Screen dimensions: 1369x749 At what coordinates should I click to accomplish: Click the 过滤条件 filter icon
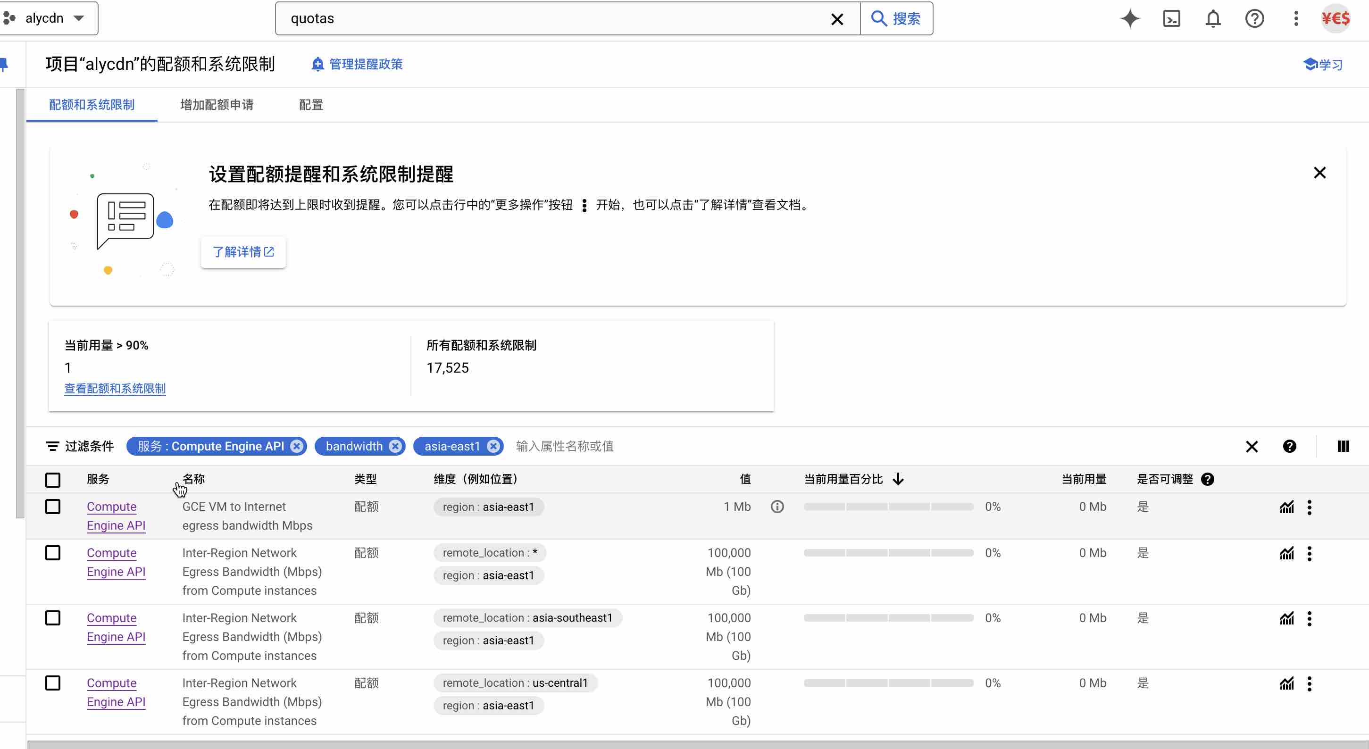click(53, 446)
